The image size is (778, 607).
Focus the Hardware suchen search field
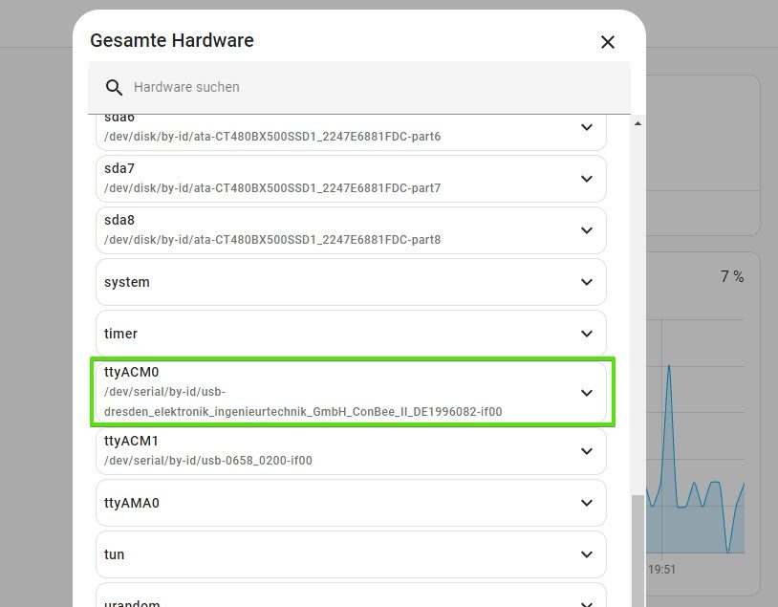pyautogui.click(x=359, y=87)
